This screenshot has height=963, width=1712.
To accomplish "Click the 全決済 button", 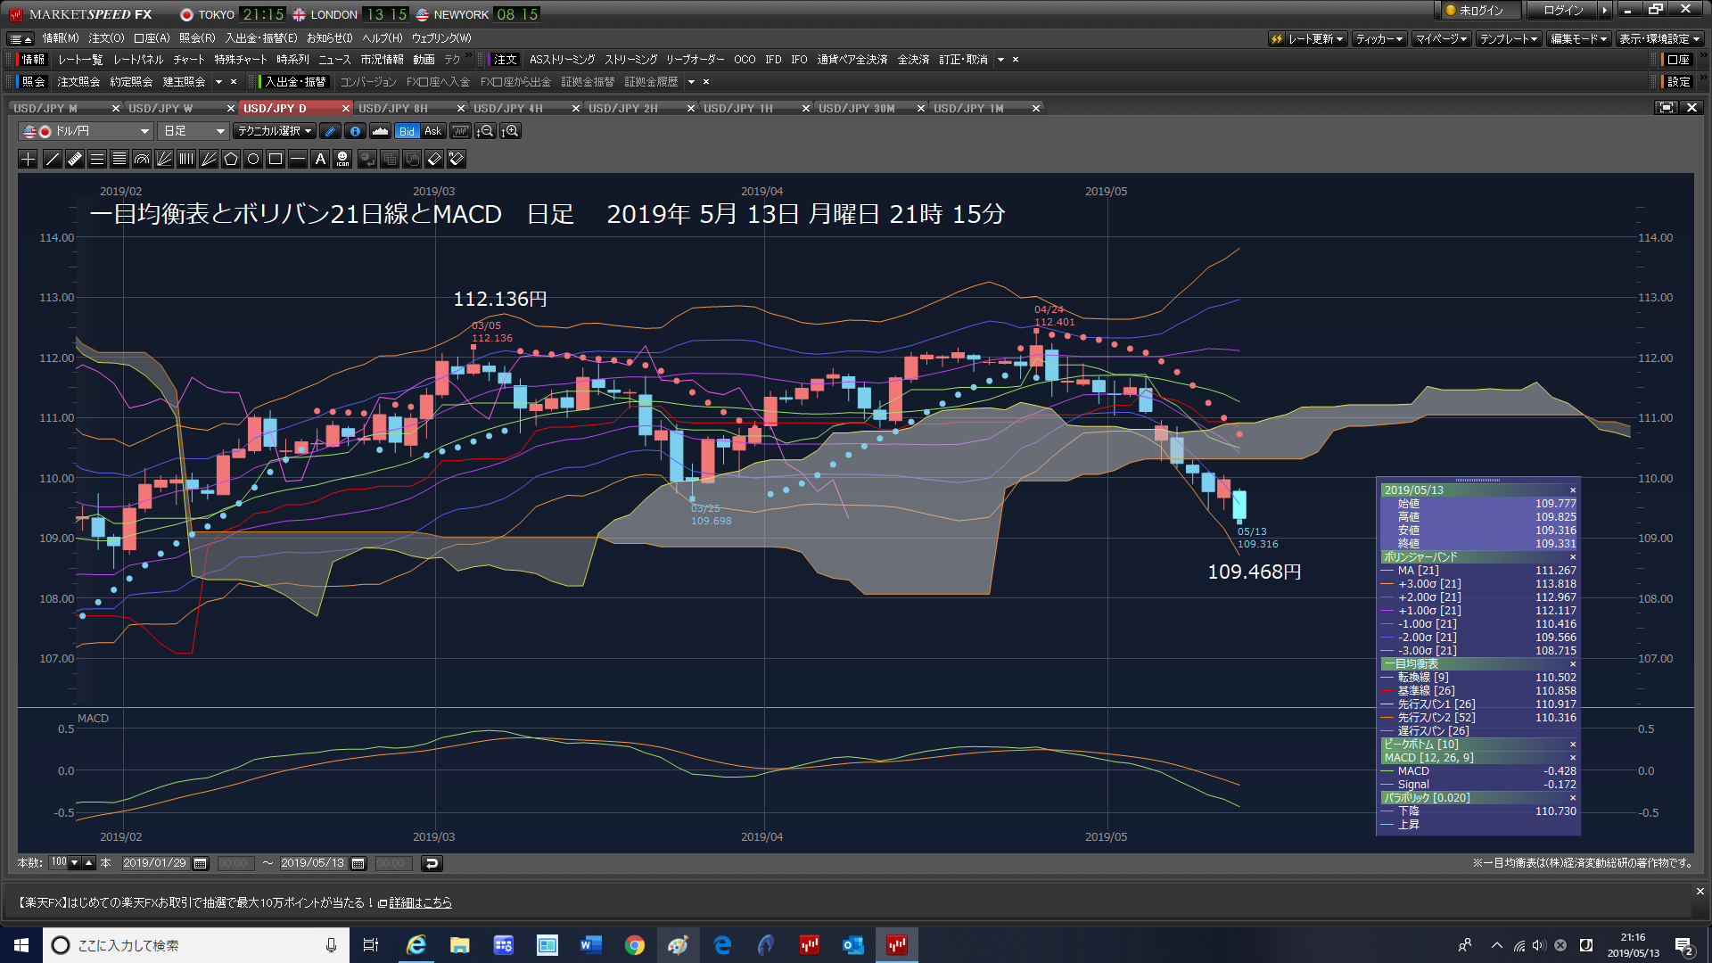I will (913, 60).
